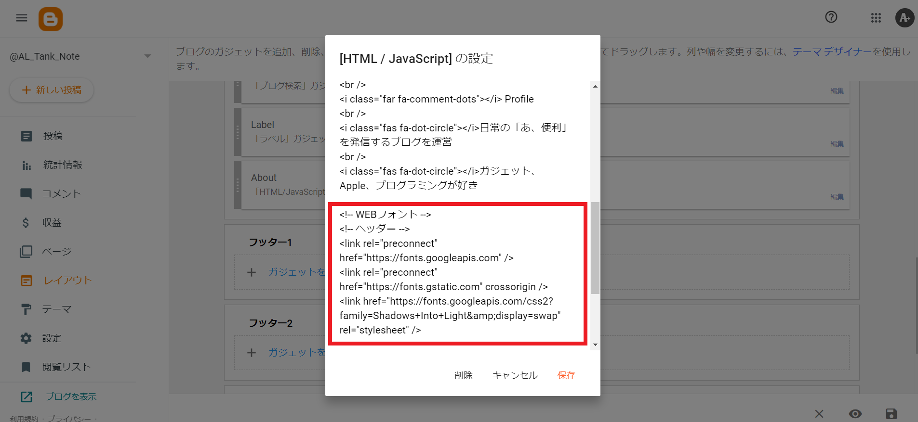This screenshot has width=918, height=422.
Task: Click the ブログを表示 external link icon
Action: (27, 397)
